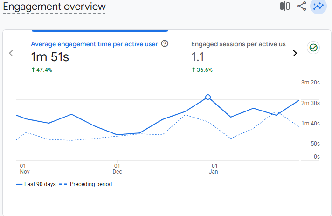Toggle the Last 90 days legend series
Image resolution: width=332 pixels, height=216 pixels.
(x=36, y=184)
